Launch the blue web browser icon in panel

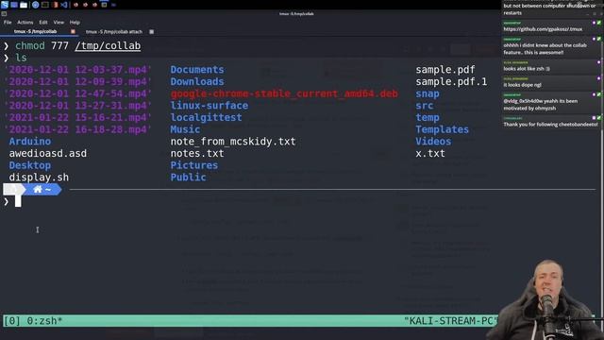point(35,5)
